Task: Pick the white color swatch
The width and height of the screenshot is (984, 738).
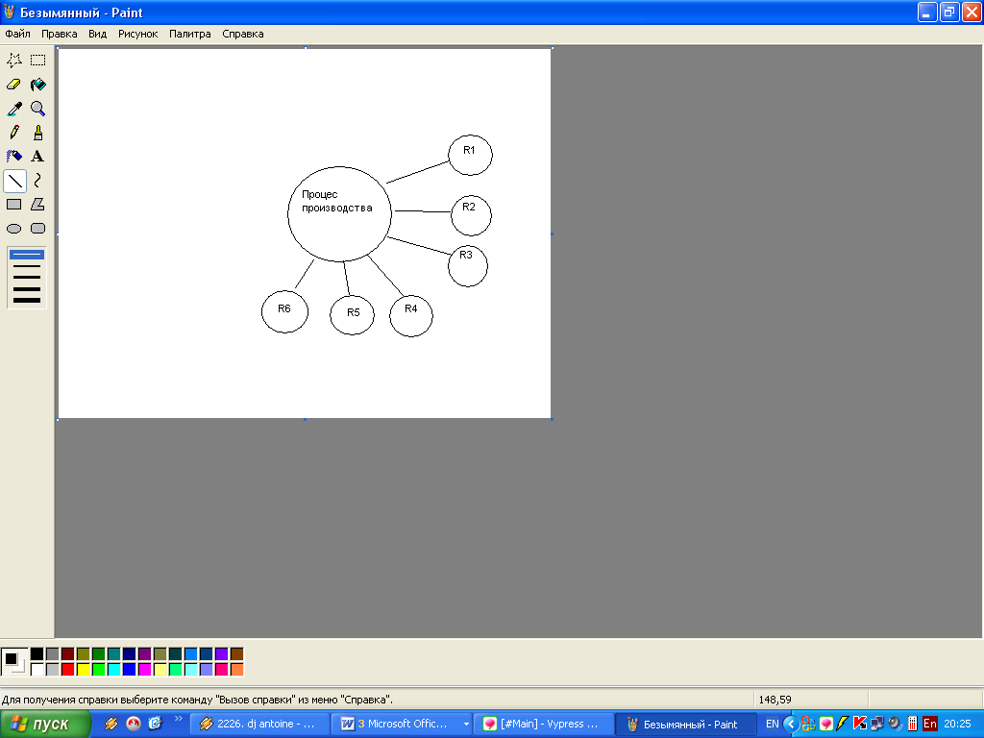Action: coord(37,670)
